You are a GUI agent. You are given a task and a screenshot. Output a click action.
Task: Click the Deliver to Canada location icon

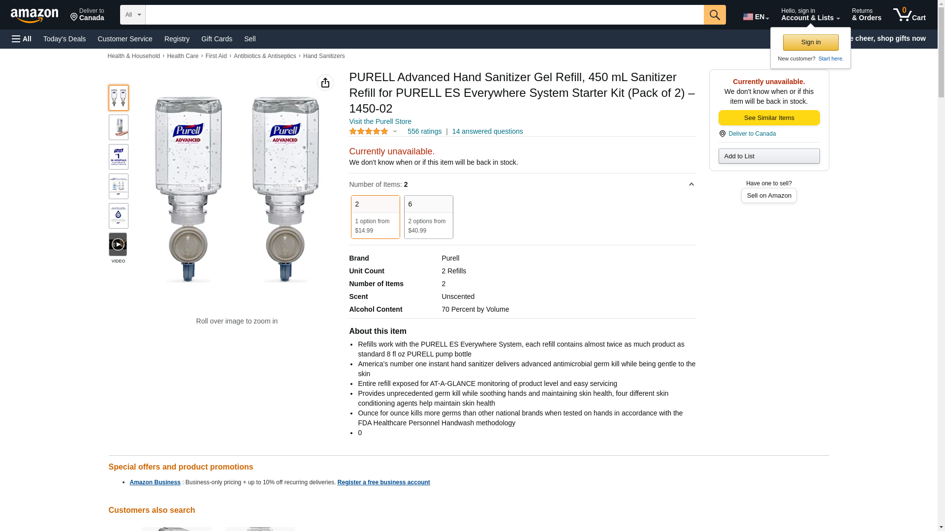tap(722, 134)
